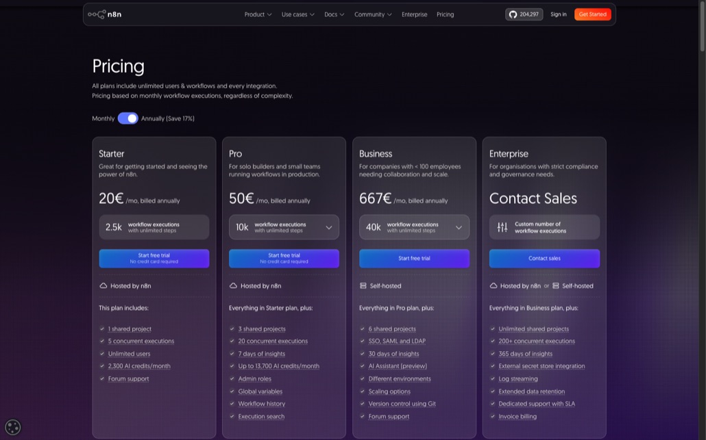Open the Docs menu
706x440 pixels.
334,14
